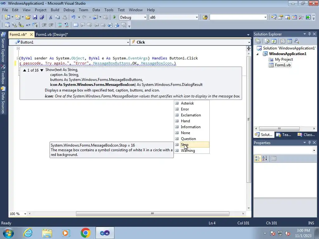The image size is (319, 239).
Task: Click the New Project toolbar icon
Action: pyautogui.click(x=7, y=17)
